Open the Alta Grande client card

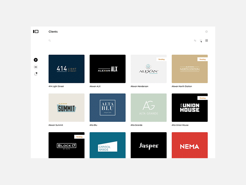pos(149,108)
